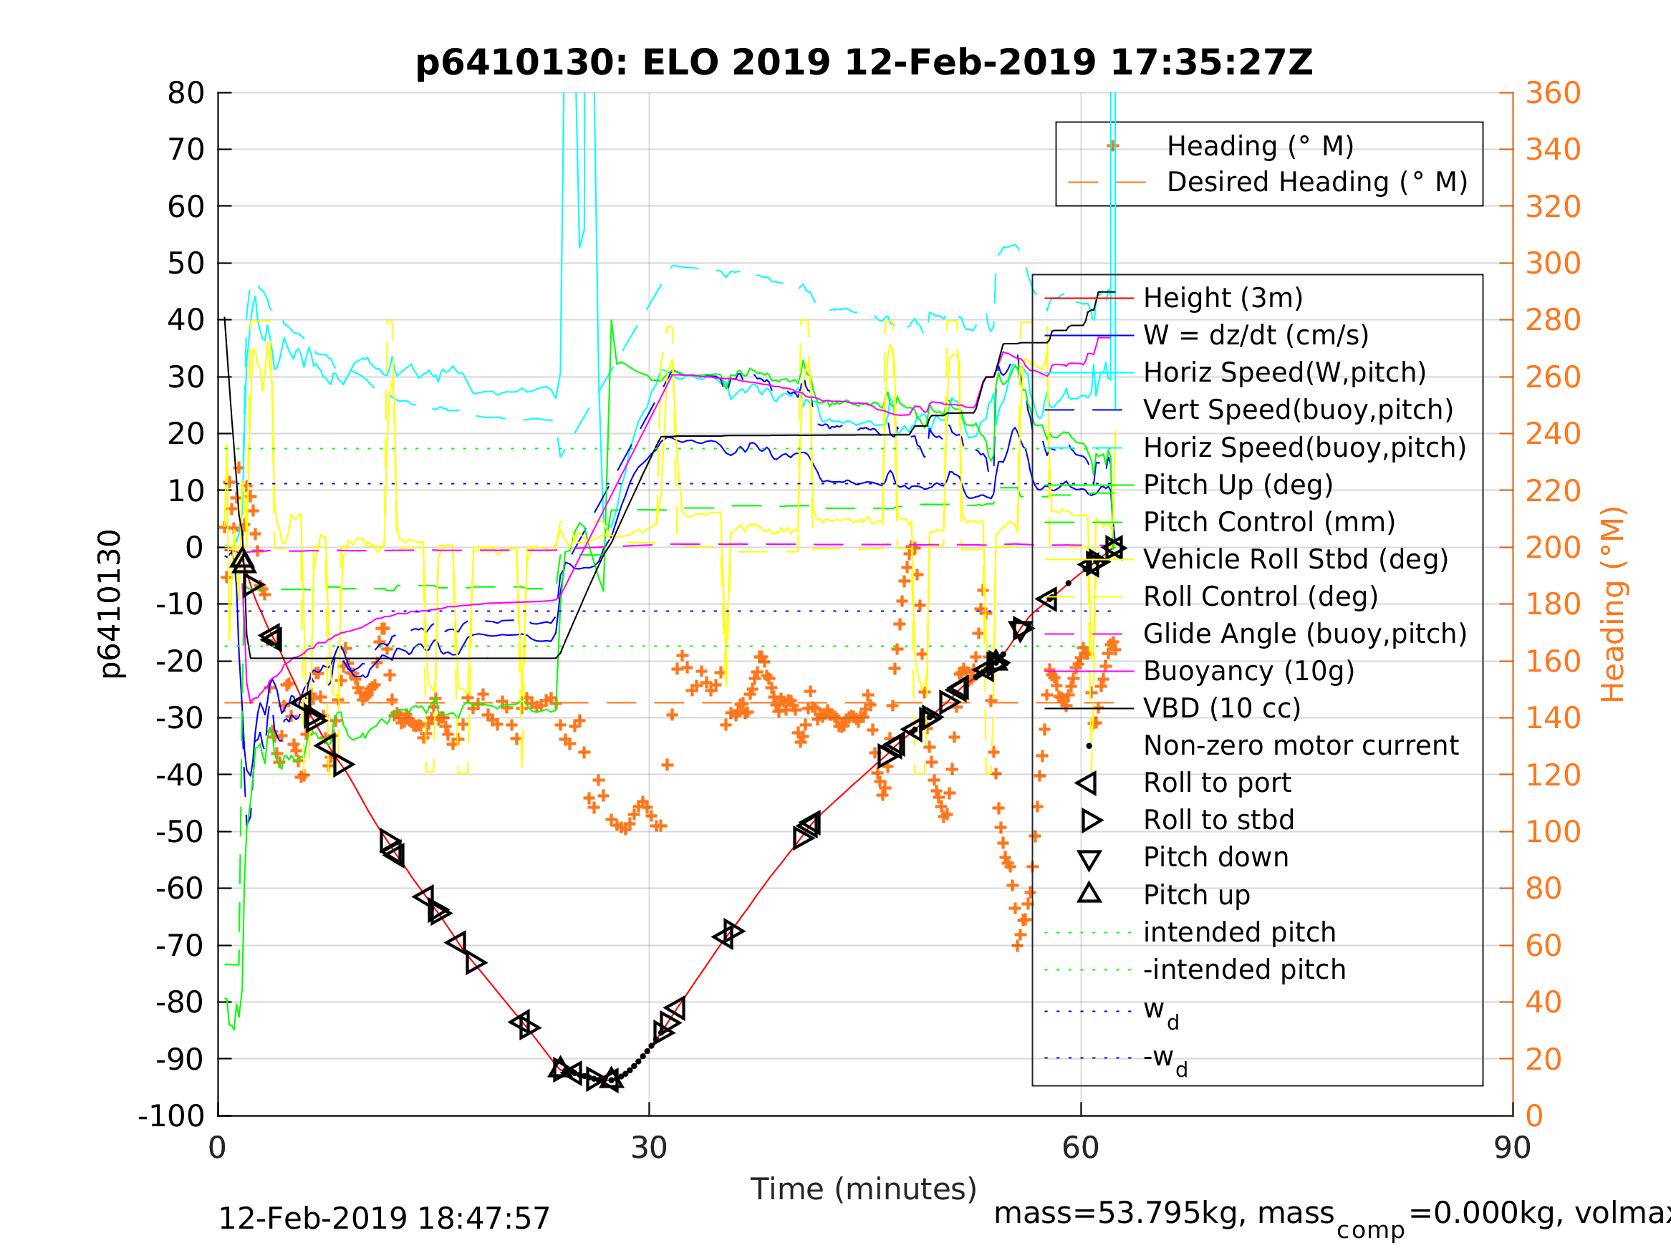Select the 'Buoyancy (10g)' legend label
The width and height of the screenshot is (1671, 1253).
click(1248, 672)
